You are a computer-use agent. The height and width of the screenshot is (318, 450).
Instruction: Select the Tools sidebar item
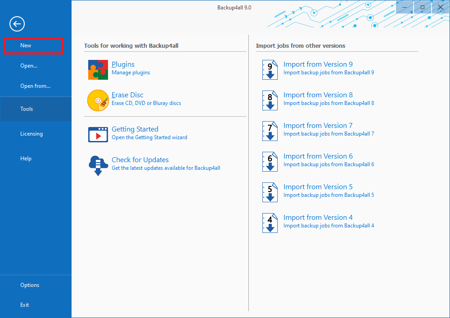pyautogui.click(x=36, y=109)
